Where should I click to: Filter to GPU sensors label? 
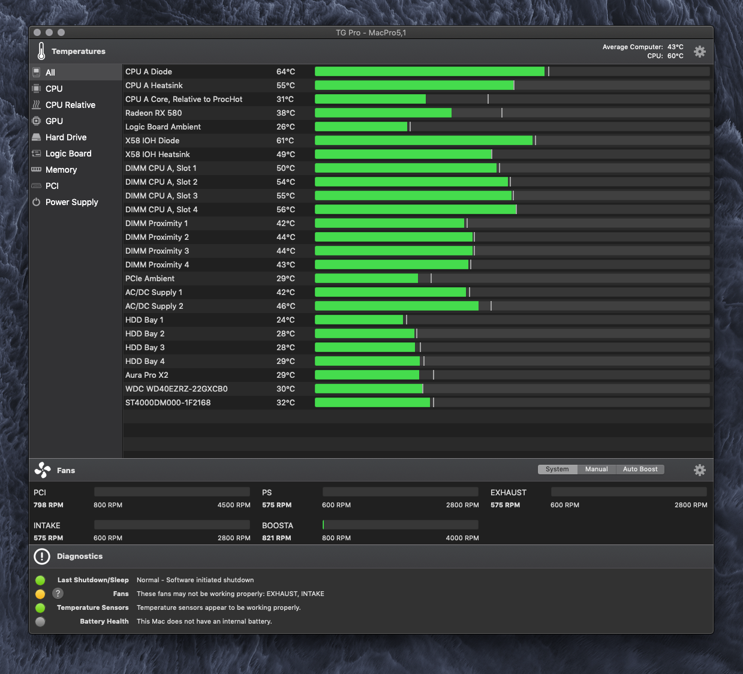coord(54,121)
